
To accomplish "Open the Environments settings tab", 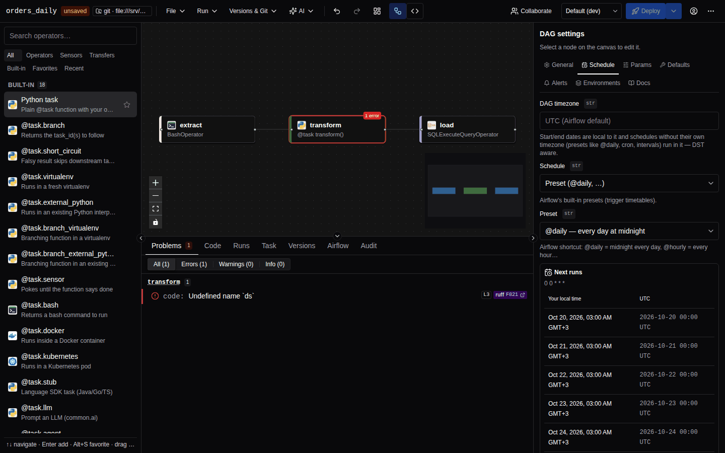I will point(598,83).
